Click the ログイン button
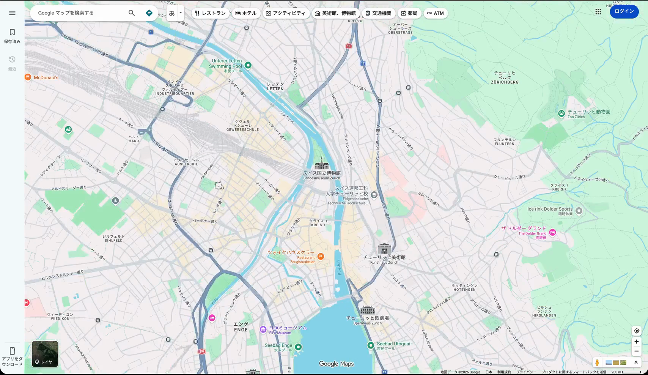Image resolution: width=648 pixels, height=375 pixels. [624, 11]
